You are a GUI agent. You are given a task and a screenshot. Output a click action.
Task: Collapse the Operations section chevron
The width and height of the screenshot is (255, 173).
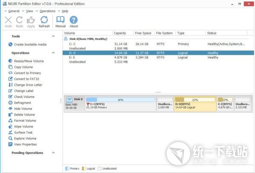[53, 53]
